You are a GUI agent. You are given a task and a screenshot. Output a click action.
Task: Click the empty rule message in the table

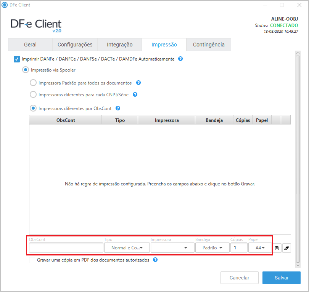(x=160, y=184)
